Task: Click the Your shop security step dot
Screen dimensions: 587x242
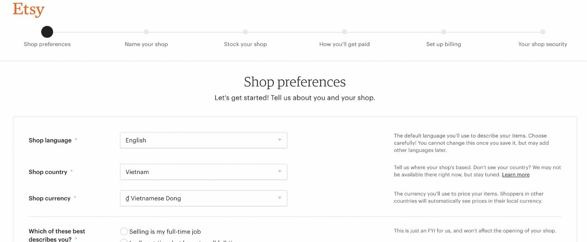Action: [543, 32]
